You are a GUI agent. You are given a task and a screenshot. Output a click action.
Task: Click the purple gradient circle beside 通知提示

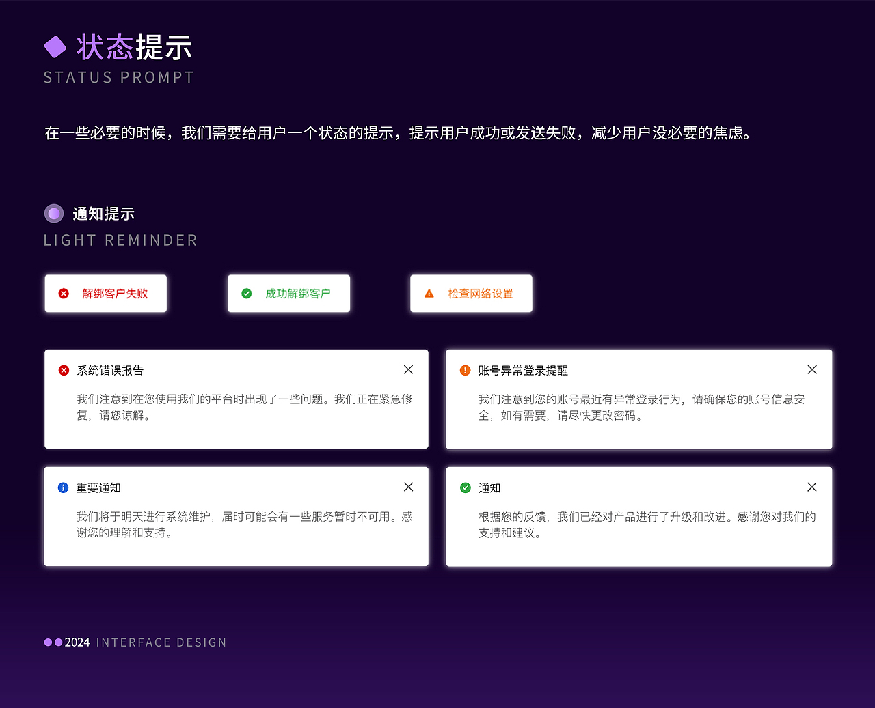[53, 213]
